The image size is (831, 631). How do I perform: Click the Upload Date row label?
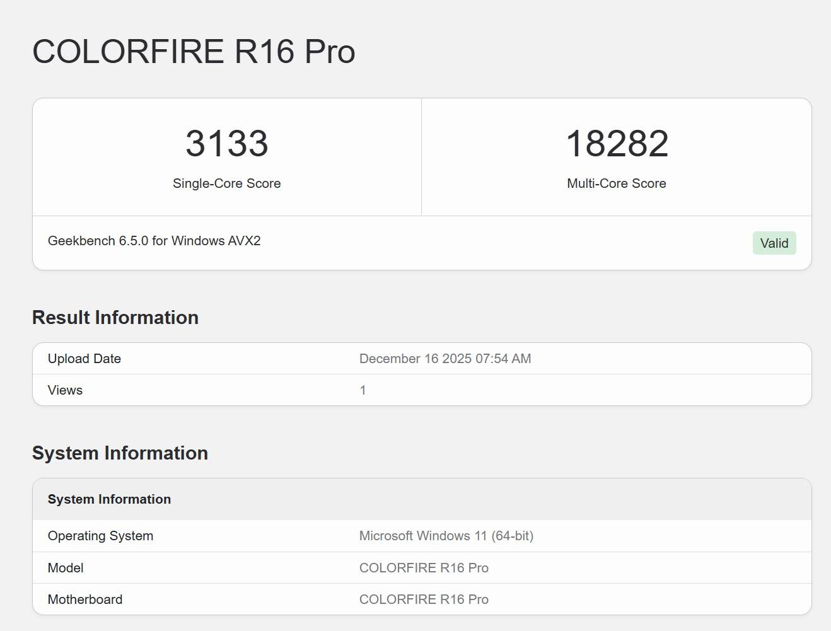pyautogui.click(x=84, y=359)
